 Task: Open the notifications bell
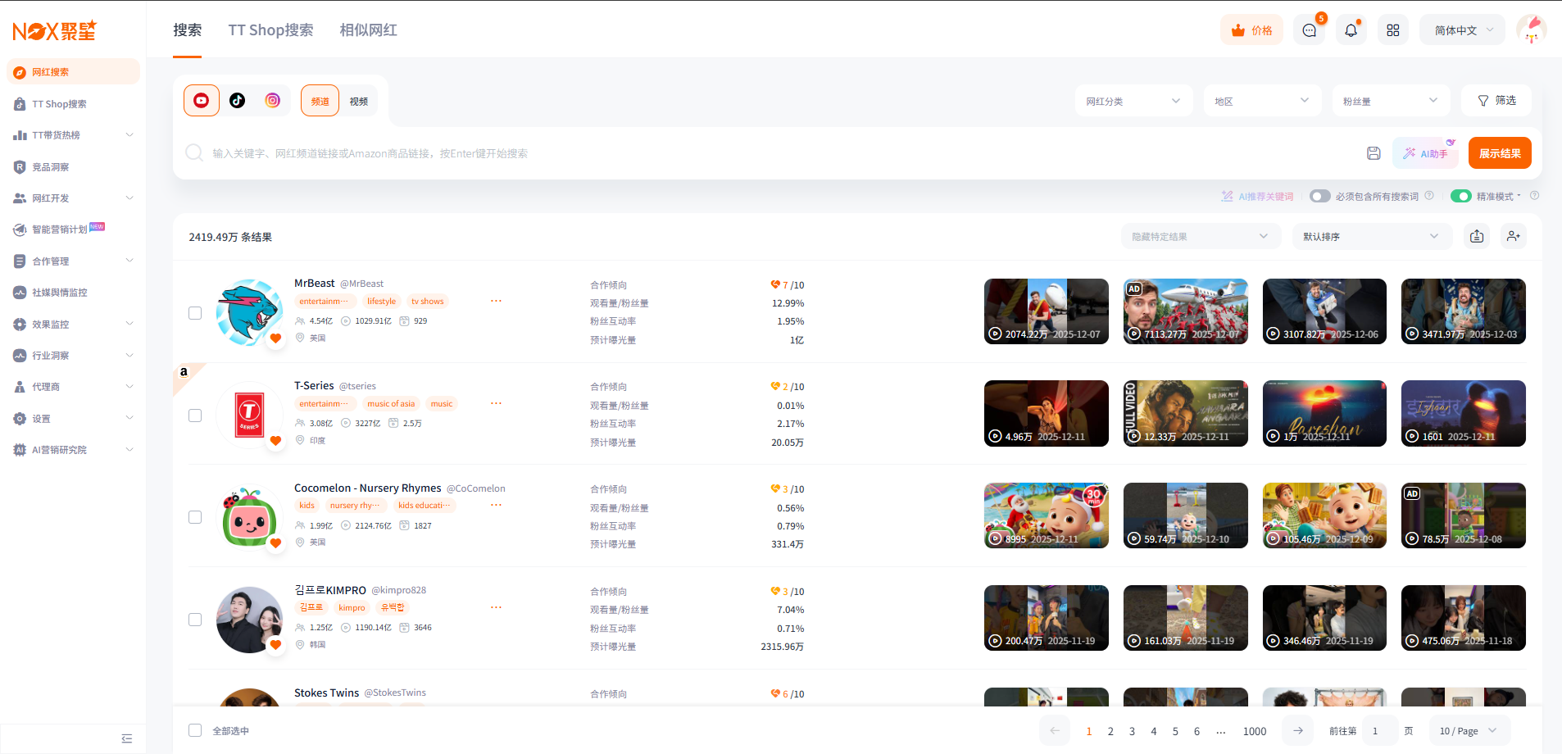[1351, 30]
